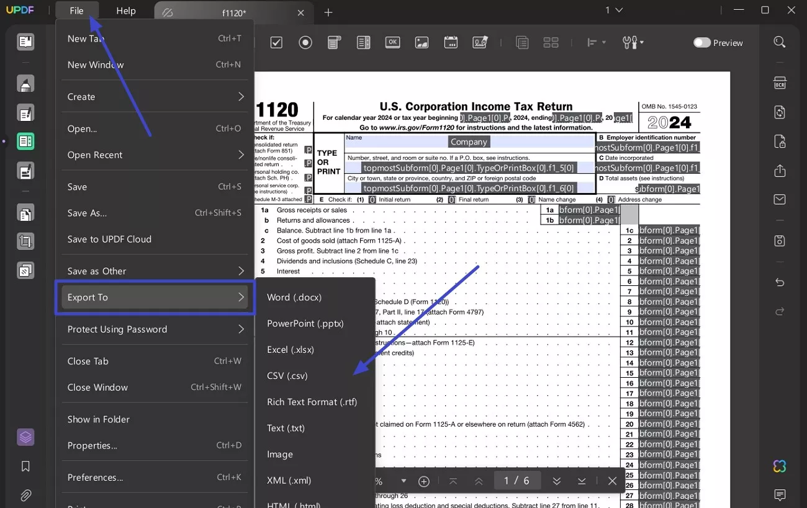The height and width of the screenshot is (508, 807).
Task: Click the Help menu
Action: [x=126, y=11]
